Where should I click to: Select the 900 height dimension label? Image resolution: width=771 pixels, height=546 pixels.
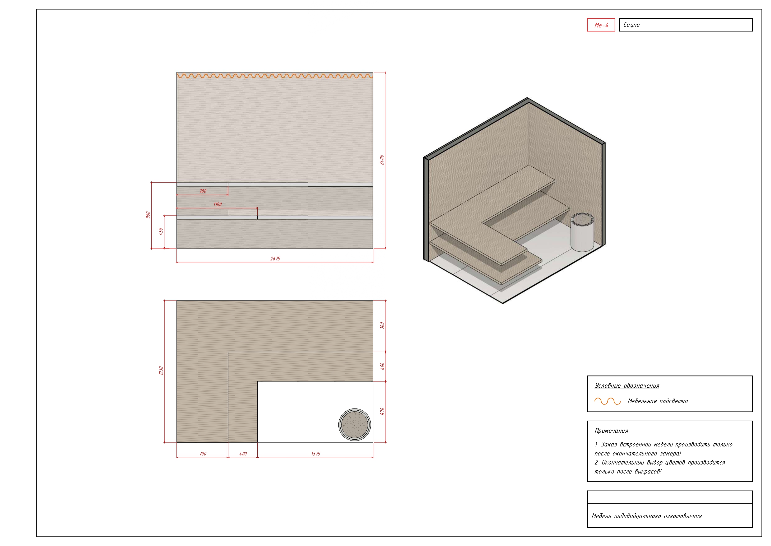point(148,215)
